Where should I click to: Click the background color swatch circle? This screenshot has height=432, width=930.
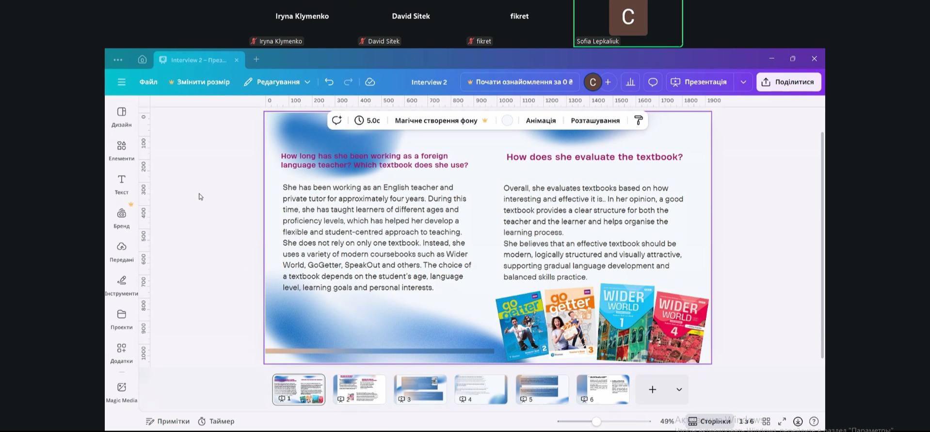tap(507, 121)
